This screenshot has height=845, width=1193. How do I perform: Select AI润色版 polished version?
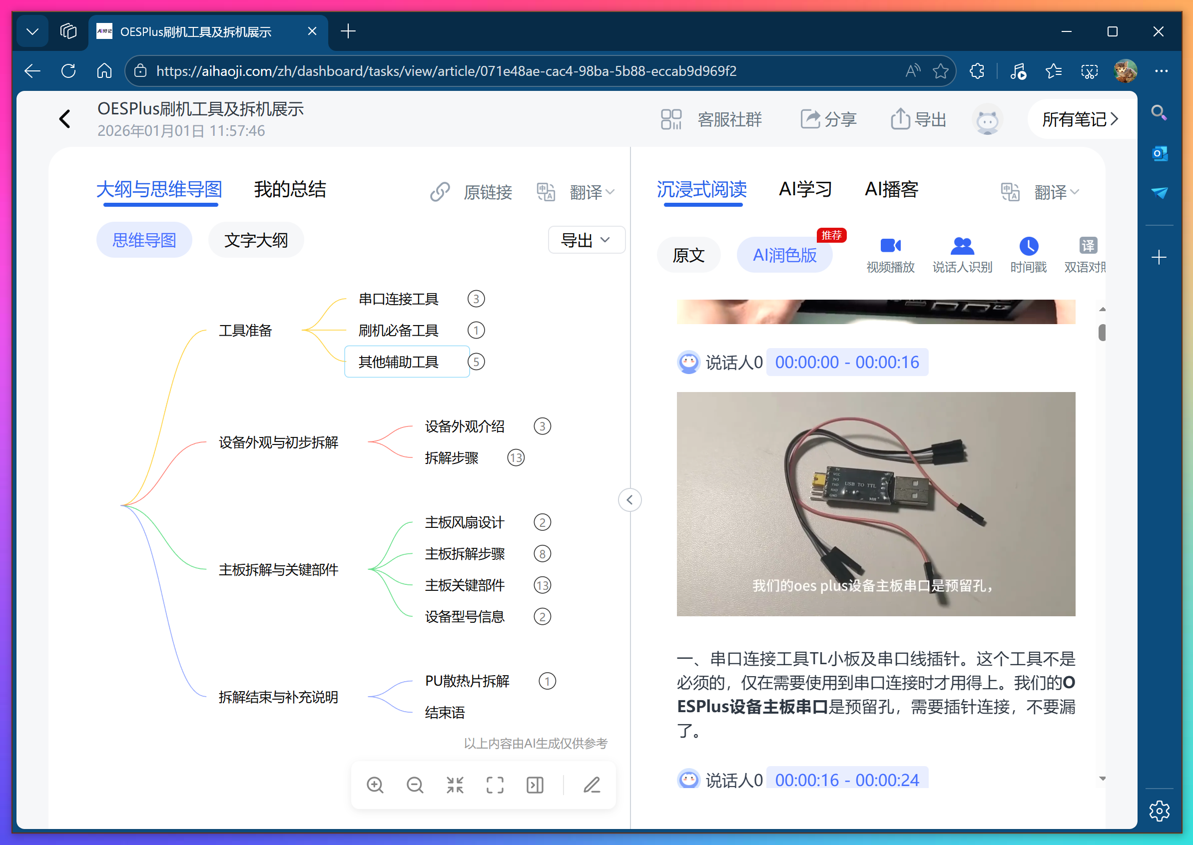point(785,255)
